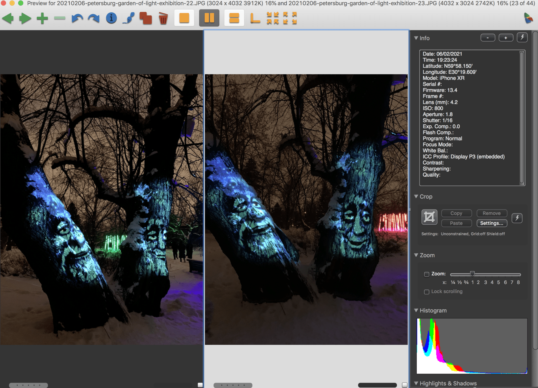
Task: Open the image info tool
Action: pos(111,18)
